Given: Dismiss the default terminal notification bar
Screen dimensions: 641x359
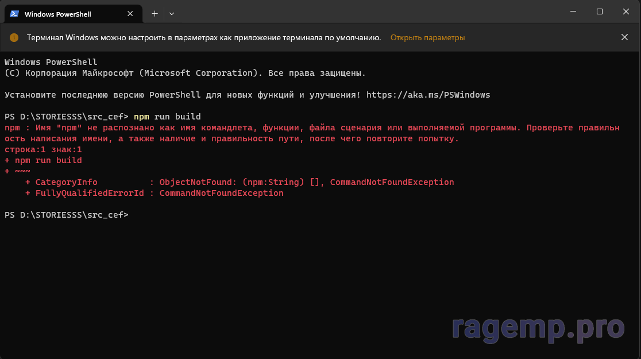Looking at the screenshot, I should pyautogui.click(x=624, y=37).
